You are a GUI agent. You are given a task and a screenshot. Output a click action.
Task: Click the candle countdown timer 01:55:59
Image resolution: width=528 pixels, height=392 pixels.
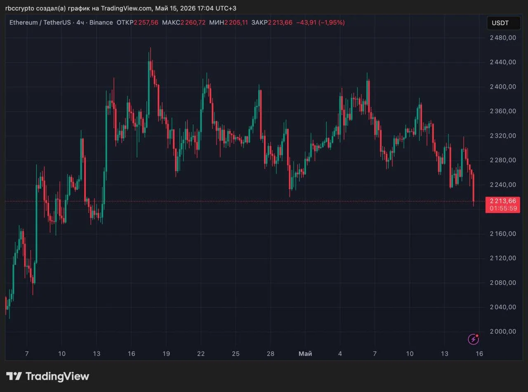[x=503, y=208]
